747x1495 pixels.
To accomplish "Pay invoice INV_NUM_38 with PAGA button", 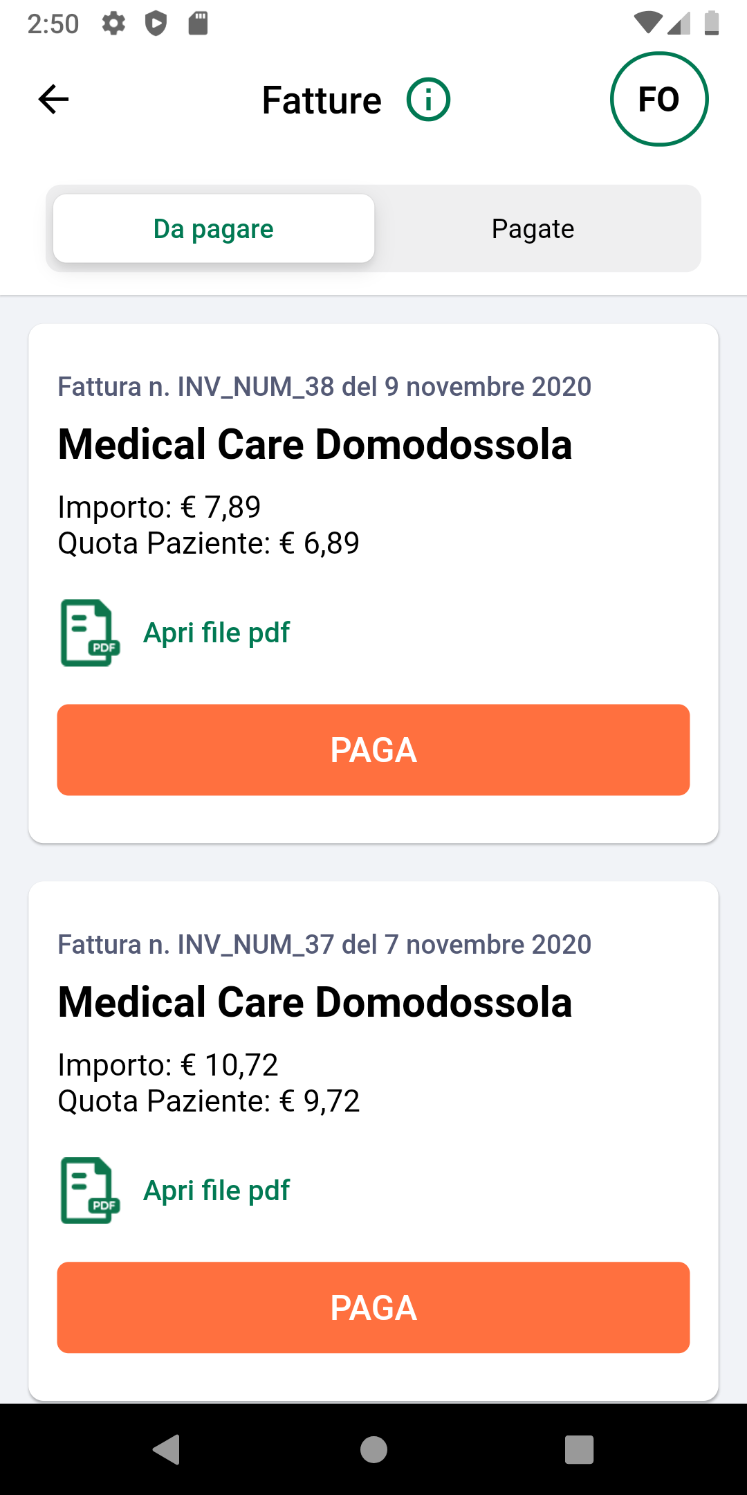I will point(373,750).
